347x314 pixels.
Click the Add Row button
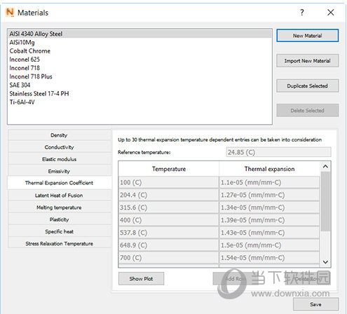pos(235,278)
